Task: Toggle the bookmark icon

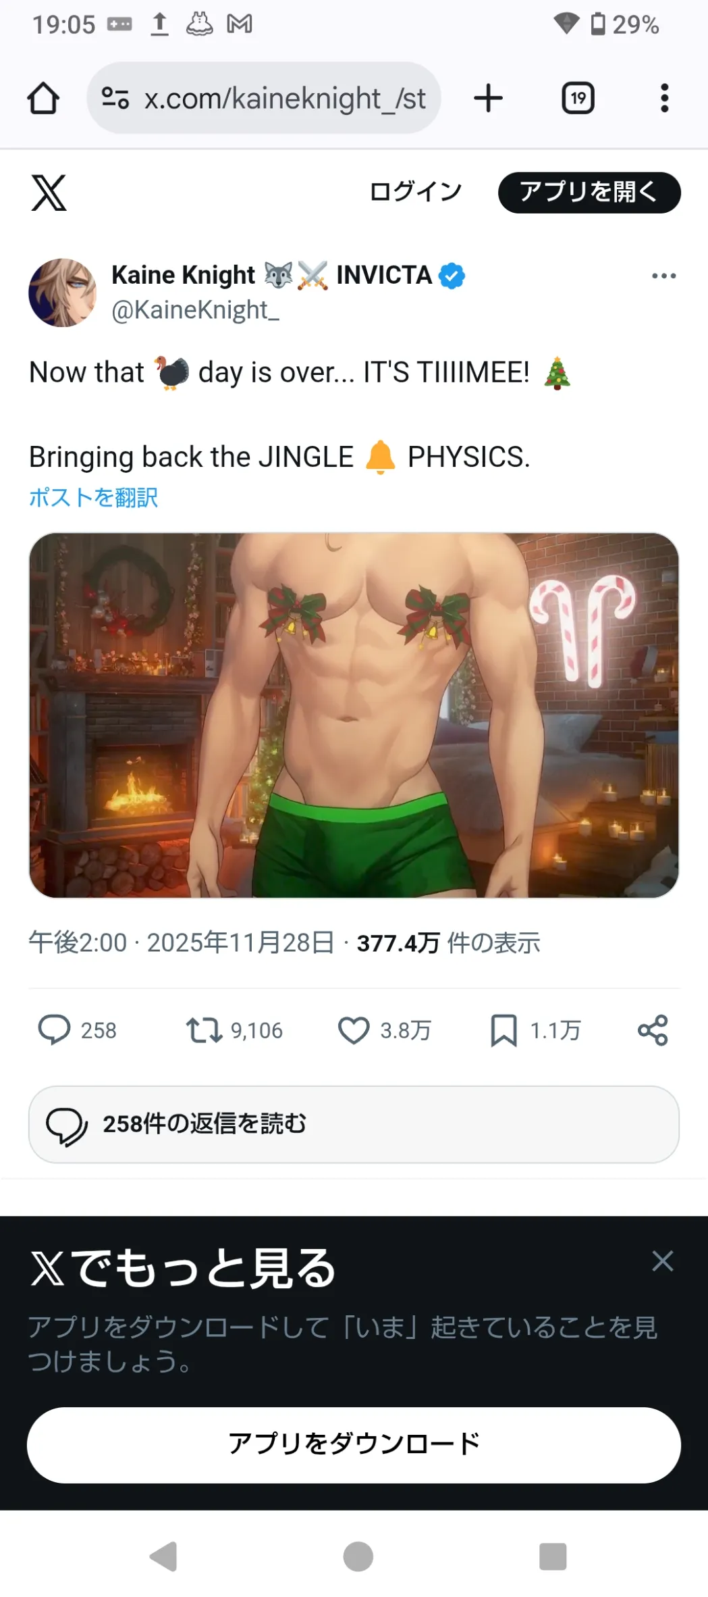Action: [503, 1030]
